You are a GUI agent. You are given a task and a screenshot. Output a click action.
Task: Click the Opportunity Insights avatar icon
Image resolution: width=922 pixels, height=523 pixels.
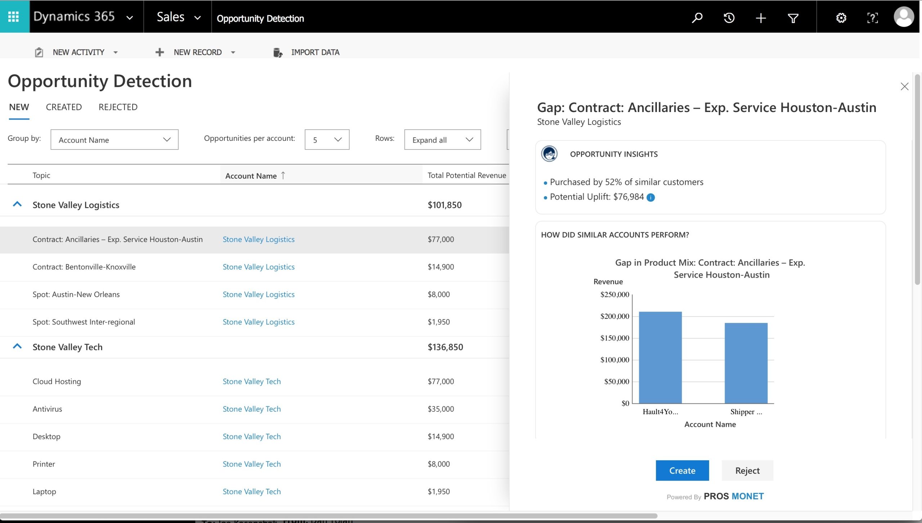(549, 154)
